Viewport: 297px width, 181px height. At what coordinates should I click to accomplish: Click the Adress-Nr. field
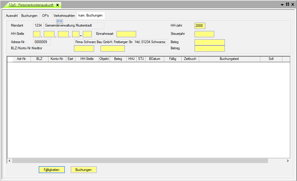click(42, 42)
